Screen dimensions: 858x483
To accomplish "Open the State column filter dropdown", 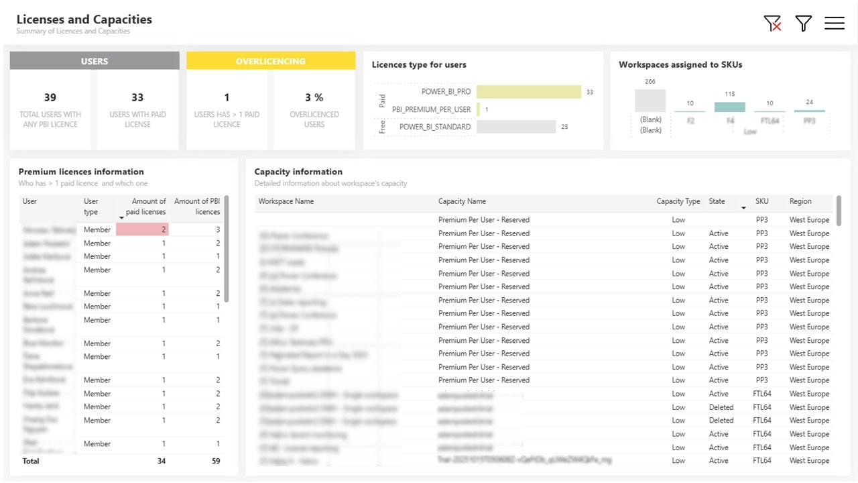I will click(733, 201).
